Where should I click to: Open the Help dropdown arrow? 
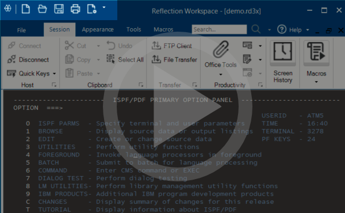pyautogui.click(x=308, y=30)
